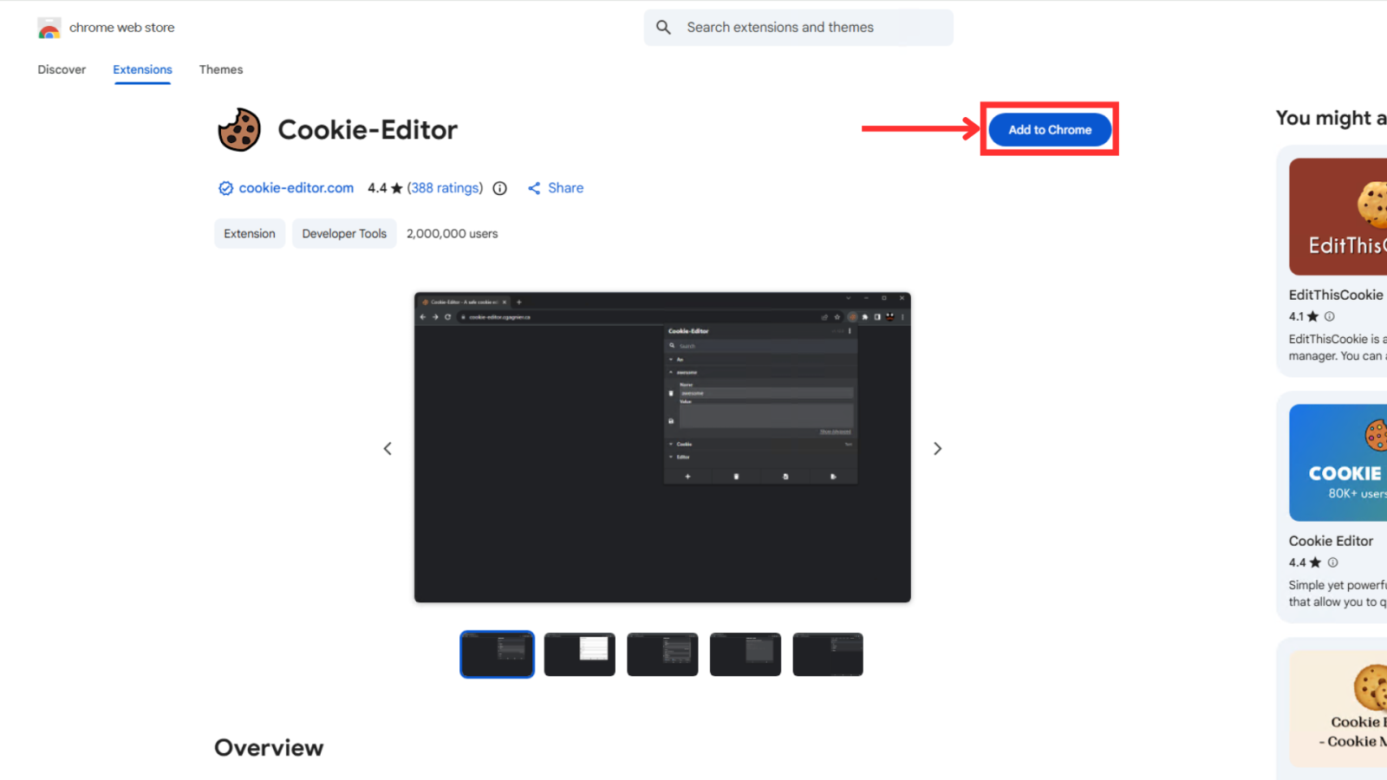This screenshot has height=780, width=1387.
Task: Select the Extensions tab
Action: tap(142, 69)
